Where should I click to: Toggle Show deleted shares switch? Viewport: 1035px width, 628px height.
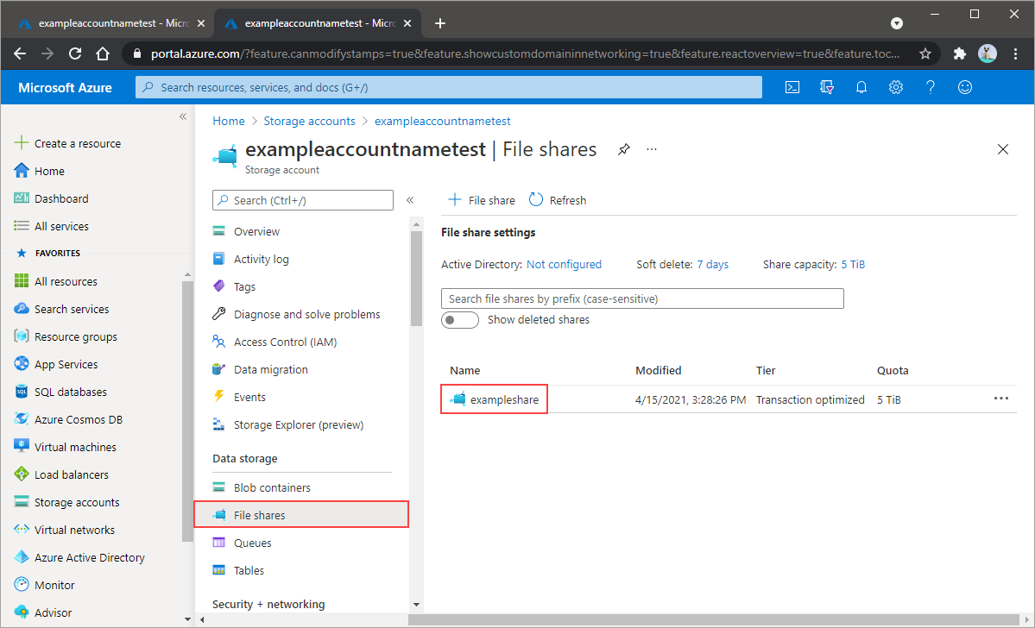(x=459, y=320)
